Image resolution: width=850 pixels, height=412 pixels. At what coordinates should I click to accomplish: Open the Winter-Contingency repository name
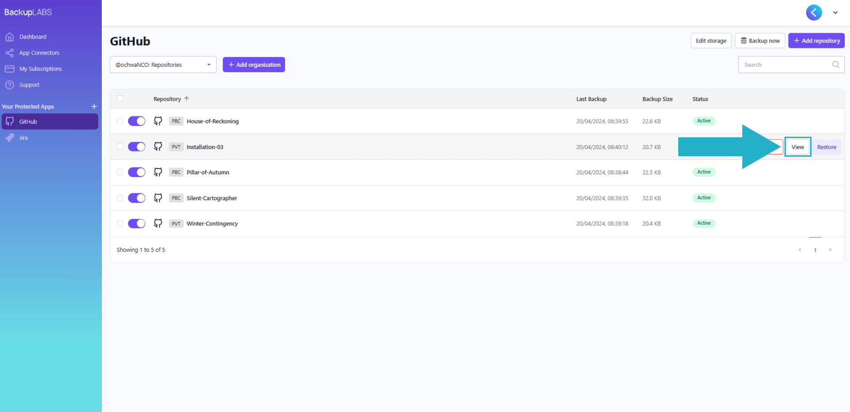212,223
